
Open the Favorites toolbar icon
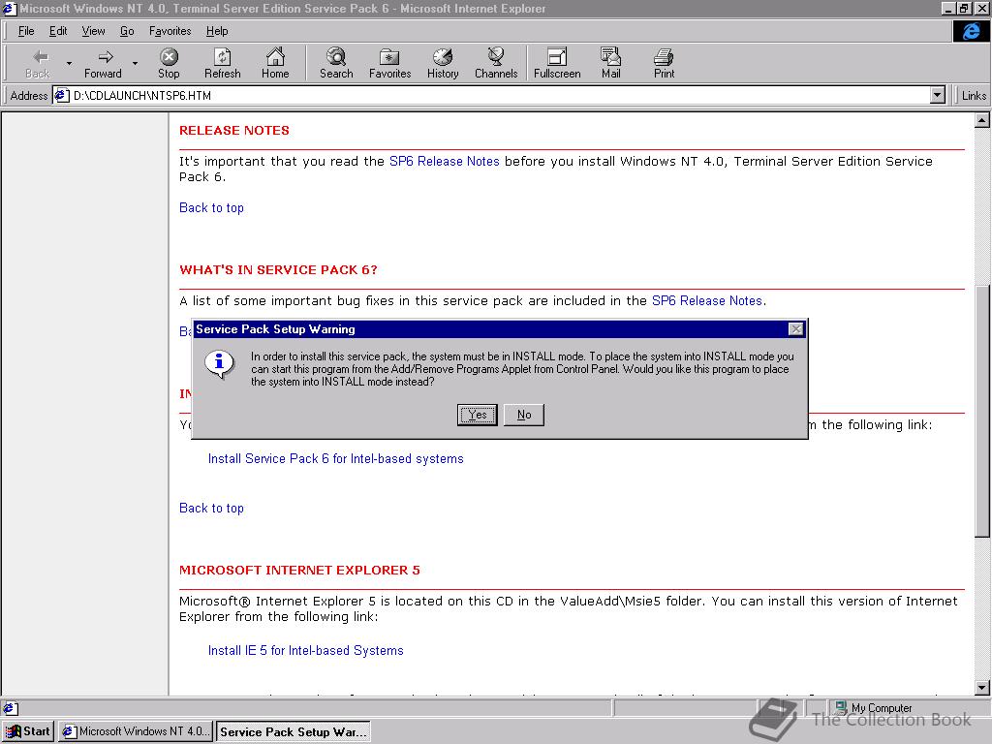point(389,57)
